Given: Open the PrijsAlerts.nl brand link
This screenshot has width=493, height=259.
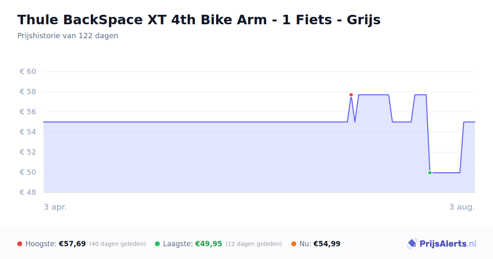Looking at the screenshot, I should (442, 244).
